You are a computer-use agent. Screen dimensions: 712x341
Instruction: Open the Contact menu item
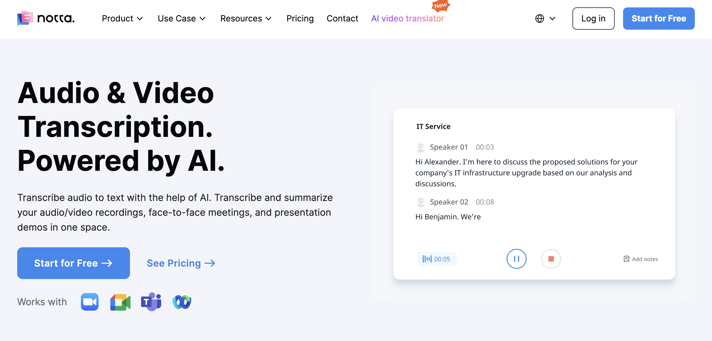click(342, 19)
